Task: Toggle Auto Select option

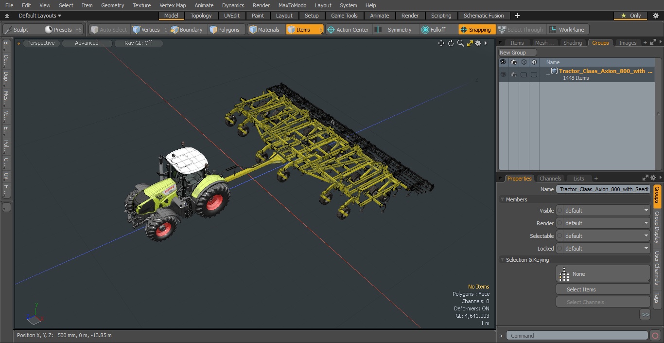Action: [108, 30]
